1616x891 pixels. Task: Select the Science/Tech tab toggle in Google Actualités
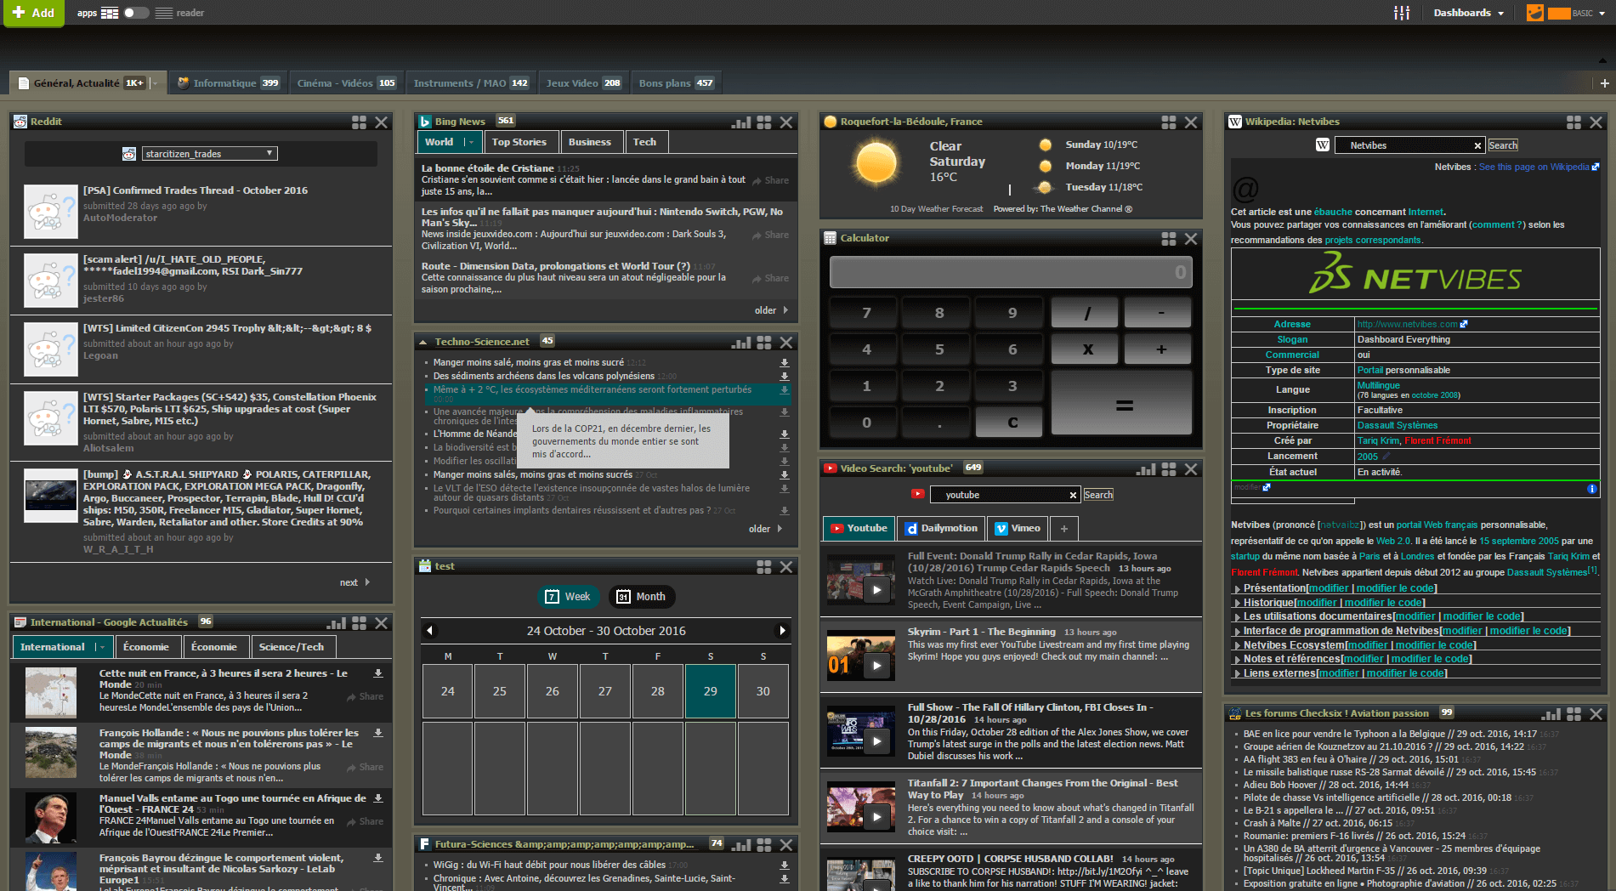(x=292, y=646)
